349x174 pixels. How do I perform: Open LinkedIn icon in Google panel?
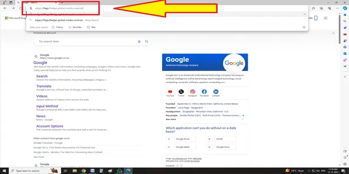(x=216, y=92)
